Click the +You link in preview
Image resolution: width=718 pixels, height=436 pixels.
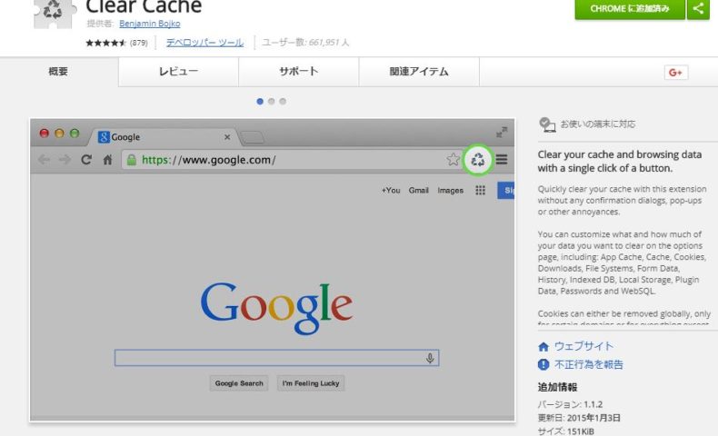coord(391,191)
